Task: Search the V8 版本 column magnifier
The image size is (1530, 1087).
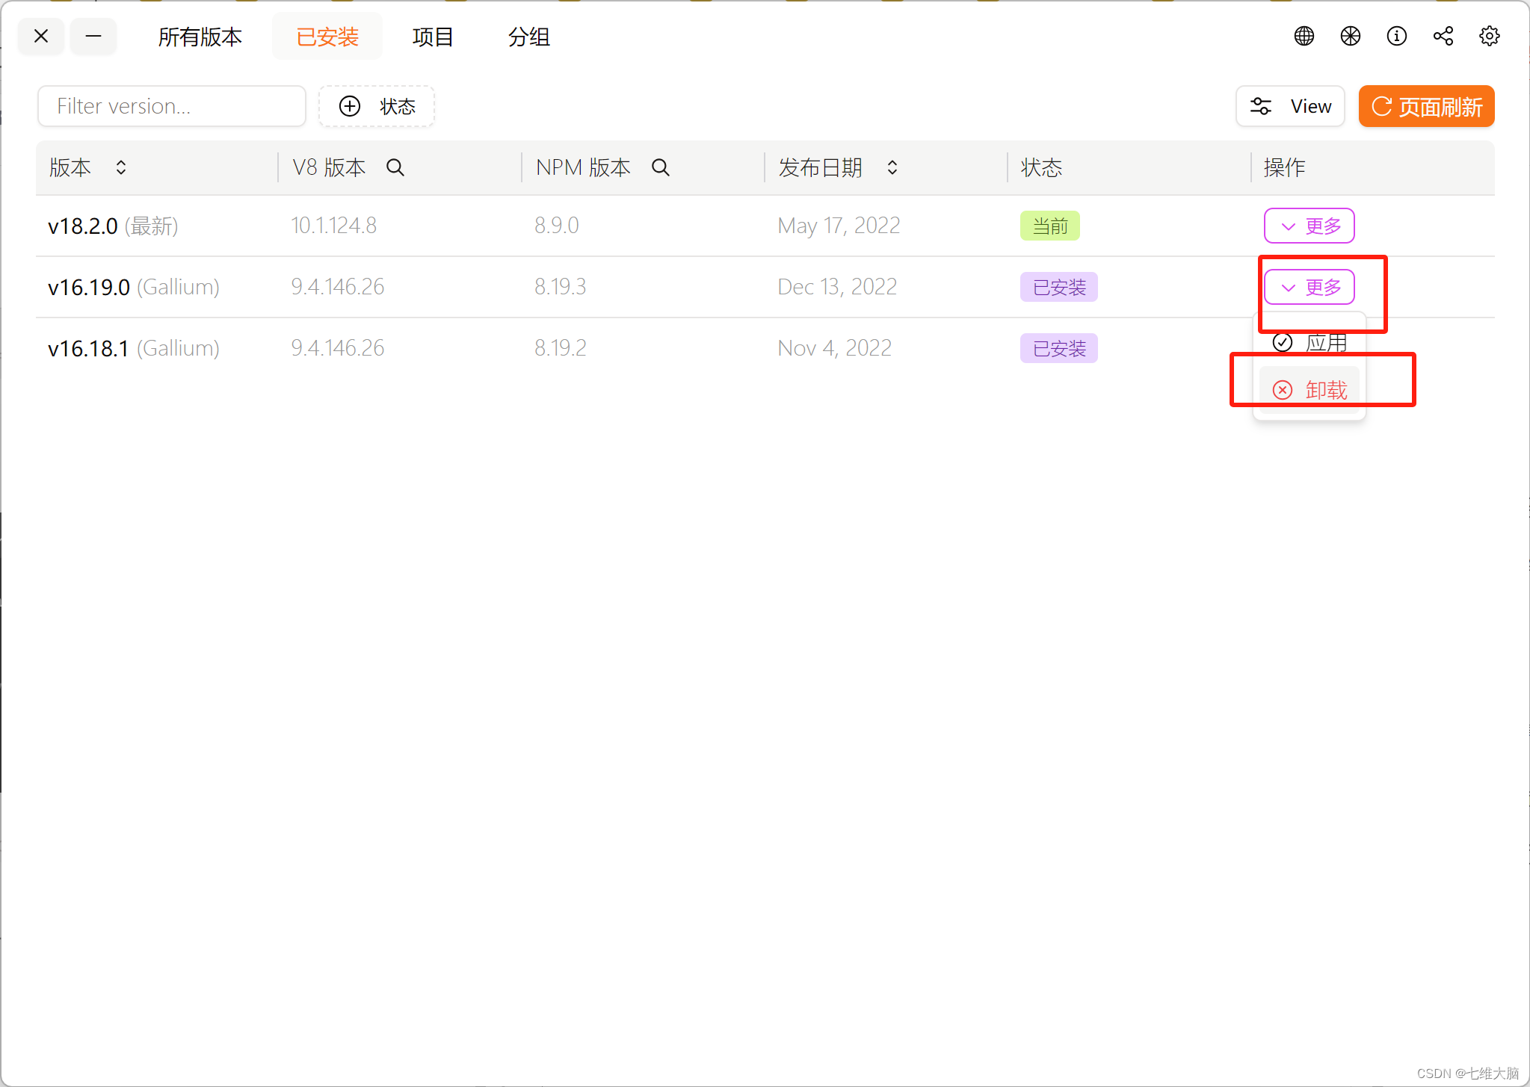Action: tap(395, 167)
